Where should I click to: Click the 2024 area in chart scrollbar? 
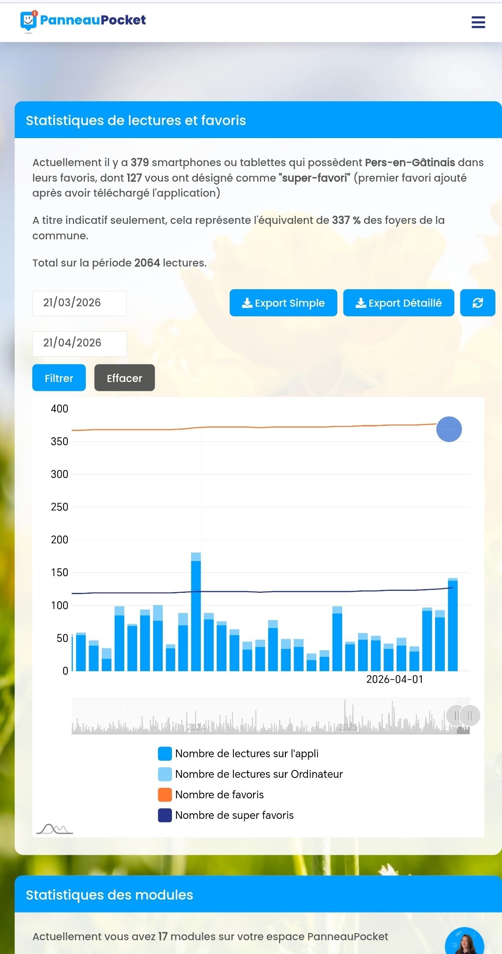pos(196,726)
